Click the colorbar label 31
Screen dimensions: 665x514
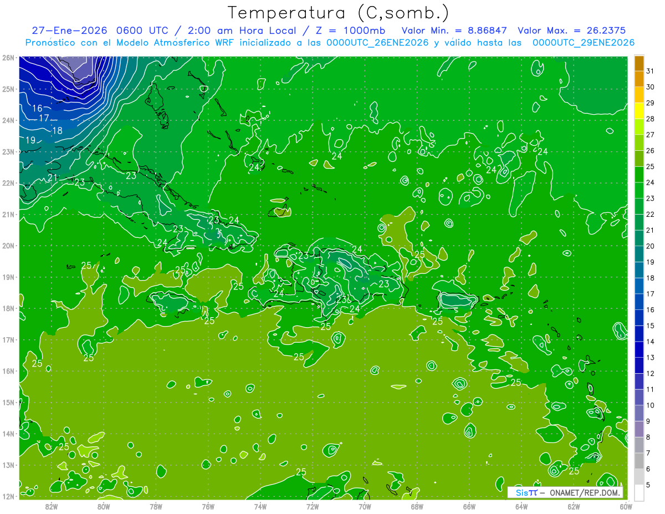650,71
